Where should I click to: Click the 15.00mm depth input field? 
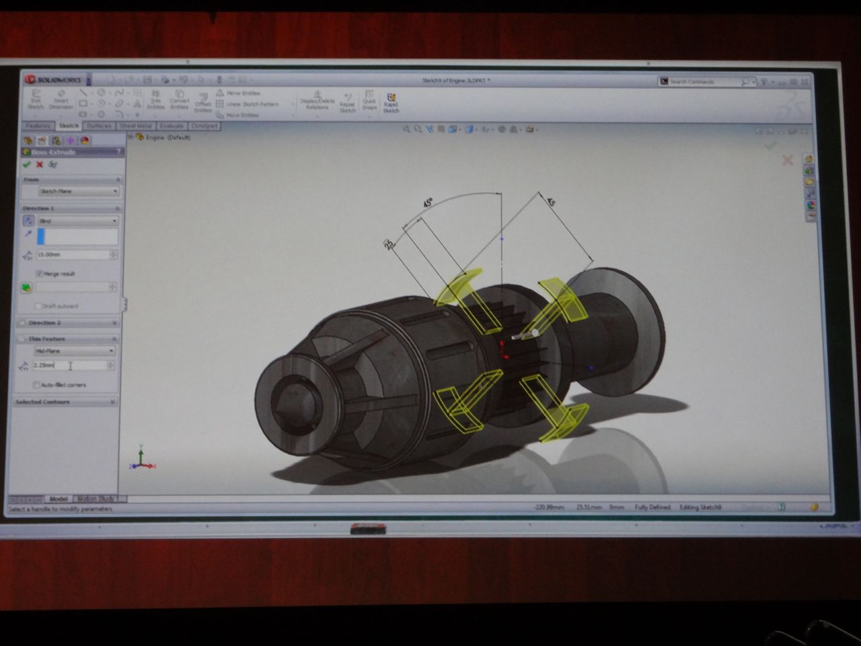[x=73, y=254]
